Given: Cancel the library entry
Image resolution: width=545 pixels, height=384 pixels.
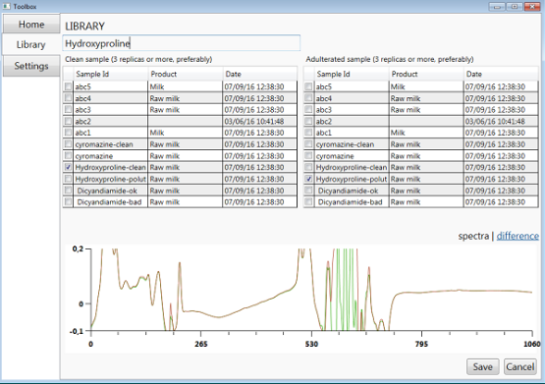Looking at the screenshot, I should [x=520, y=366].
